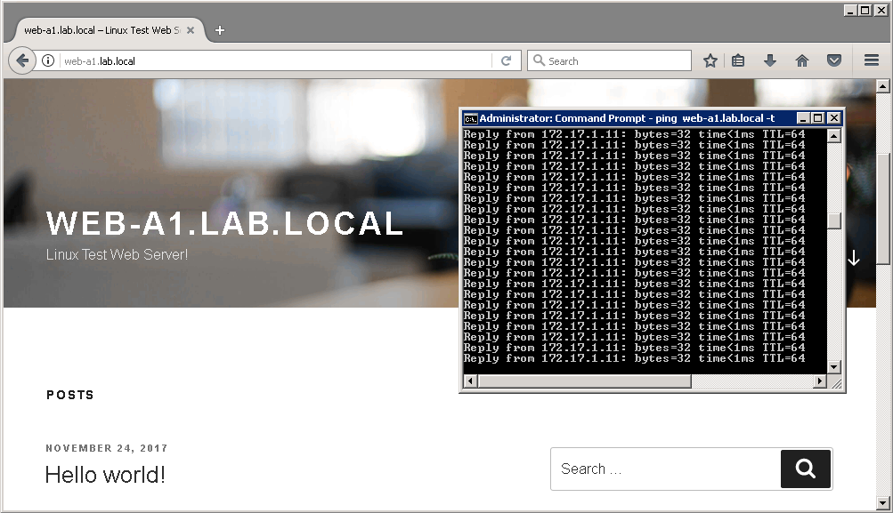
Task: Reload the page with the refresh icon
Action: click(506, 60)
